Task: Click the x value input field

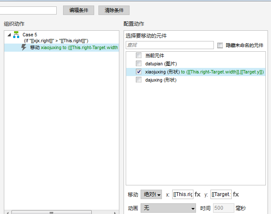Action: click(183, 194)
